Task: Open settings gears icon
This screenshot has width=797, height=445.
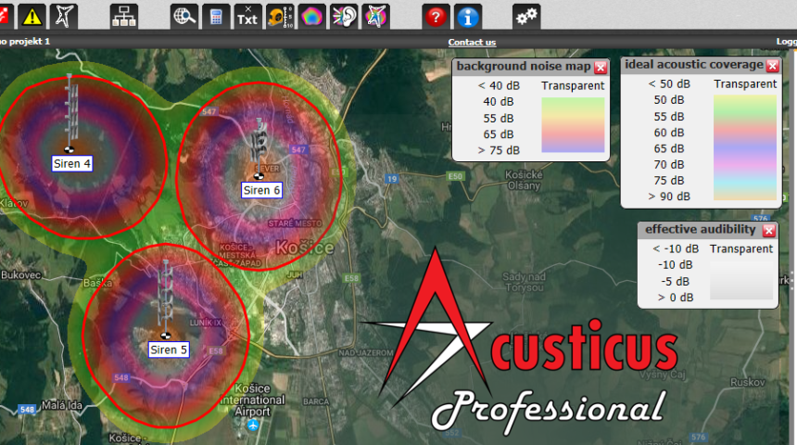Action: click(x=526, y=17)
